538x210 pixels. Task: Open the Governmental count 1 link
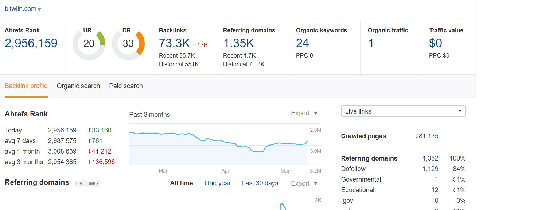point(437,179)
